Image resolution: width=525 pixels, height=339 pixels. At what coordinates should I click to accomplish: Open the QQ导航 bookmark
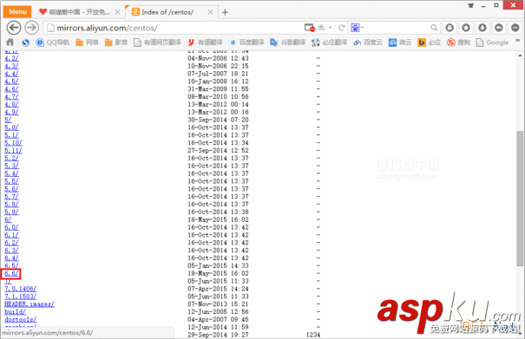[53, 42]
